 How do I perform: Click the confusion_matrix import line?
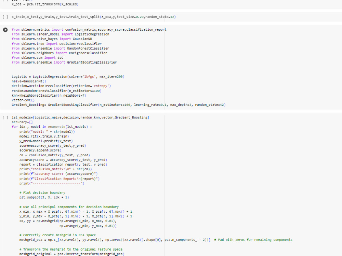(89, 29)
